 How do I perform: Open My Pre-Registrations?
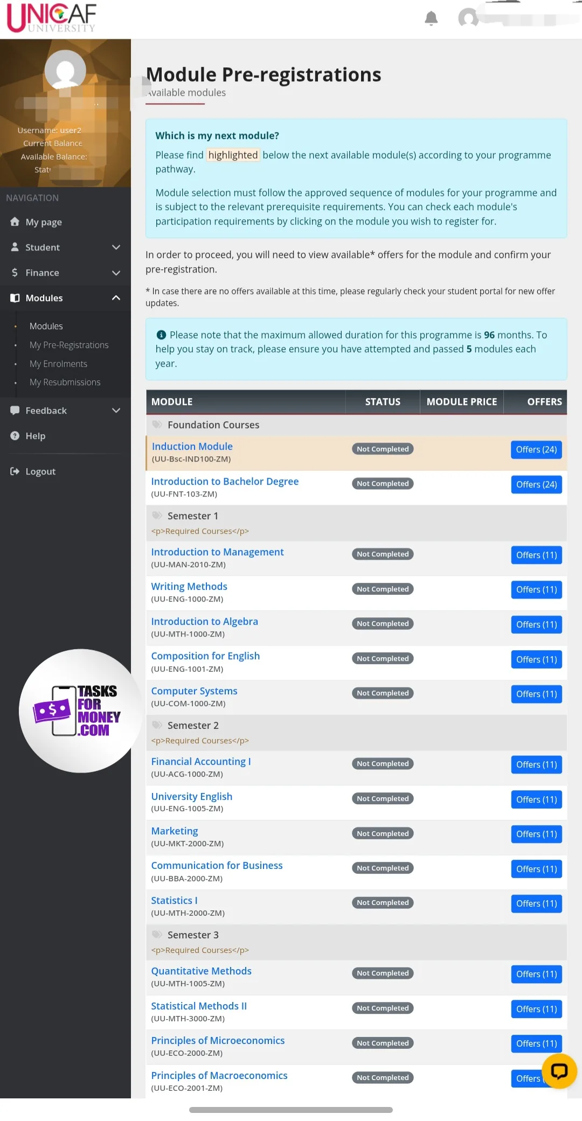coord(69,345)
